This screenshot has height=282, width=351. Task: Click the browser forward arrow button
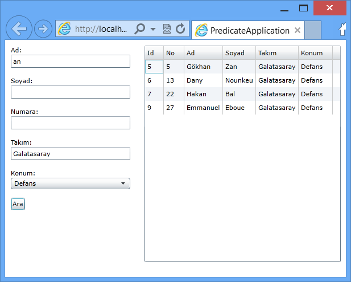point(43,29)
